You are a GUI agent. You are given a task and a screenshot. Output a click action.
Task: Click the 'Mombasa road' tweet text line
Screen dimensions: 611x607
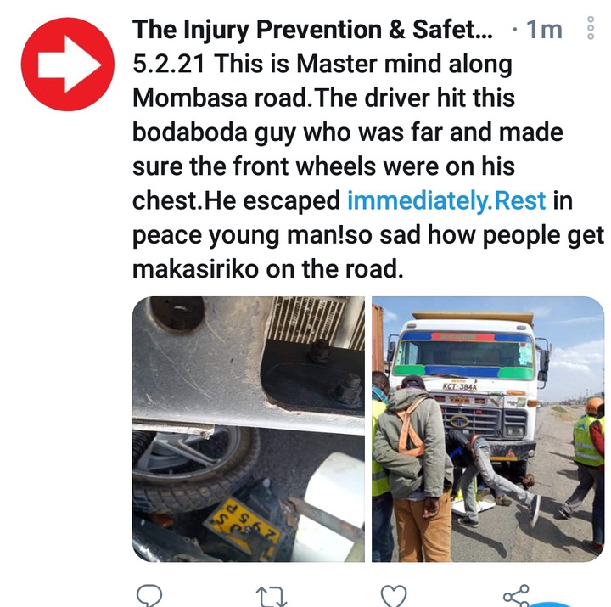pyautogui.click(x=323, y=98)
